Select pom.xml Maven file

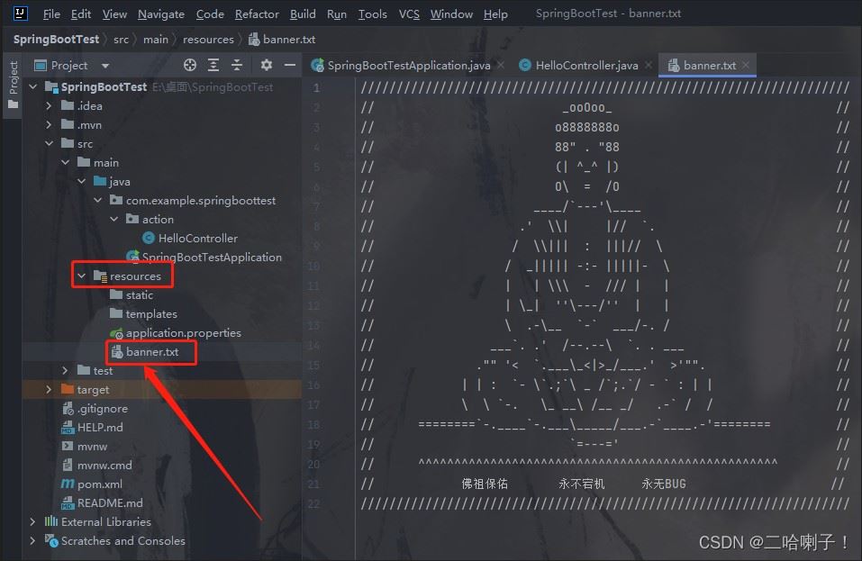92,484
